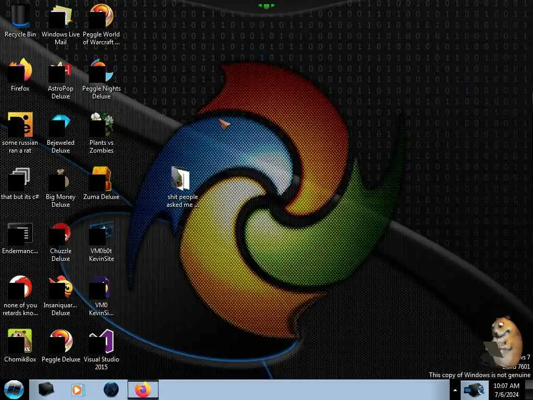Click the green indicator at top center
This screenshot has width=533, height=400.
point(266,6)
